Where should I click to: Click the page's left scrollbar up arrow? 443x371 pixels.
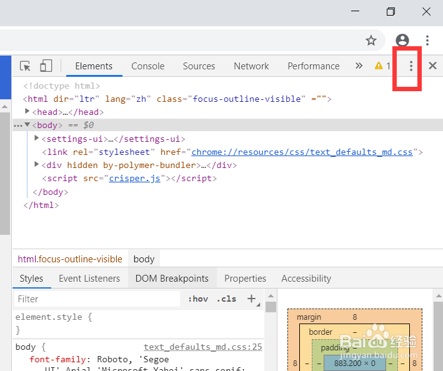[4, 107]
